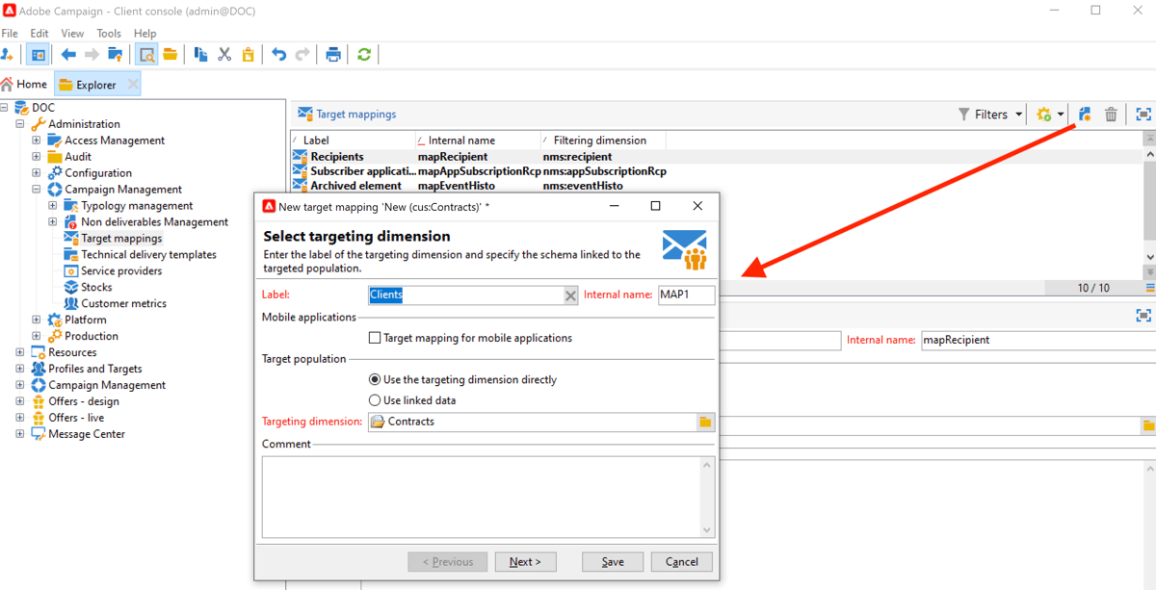1156x590 pixels.
Task: Select Use the targeting dimension directly
Action: 376,381
